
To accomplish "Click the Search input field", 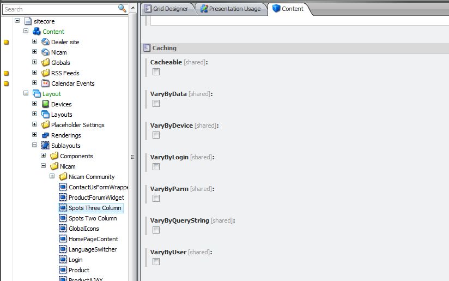I will click(60, 9).
